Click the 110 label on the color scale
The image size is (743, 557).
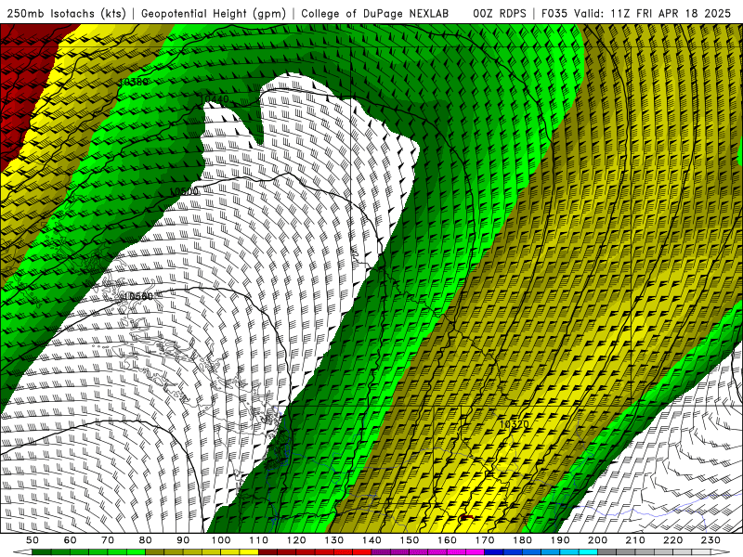259,540
